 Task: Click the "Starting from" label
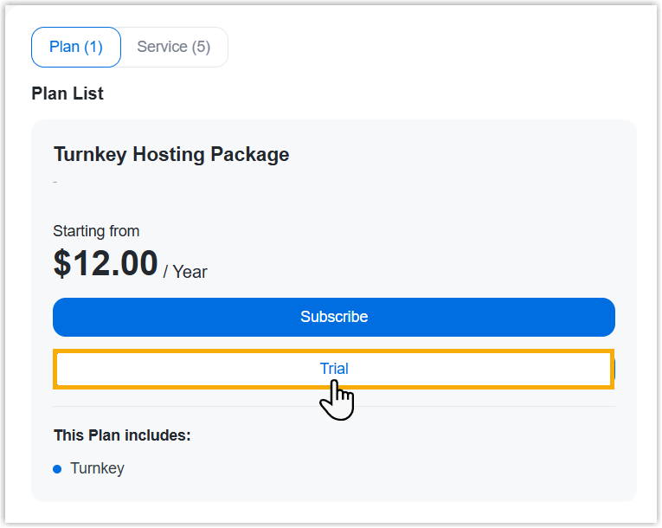point(96,231)
